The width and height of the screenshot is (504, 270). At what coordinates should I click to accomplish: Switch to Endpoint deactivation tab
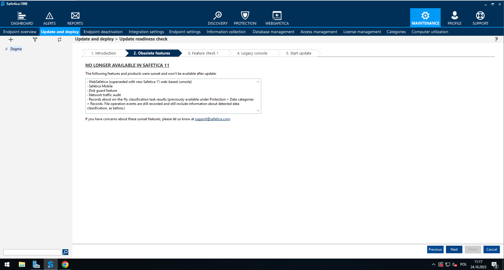click(x=103, y=32)
